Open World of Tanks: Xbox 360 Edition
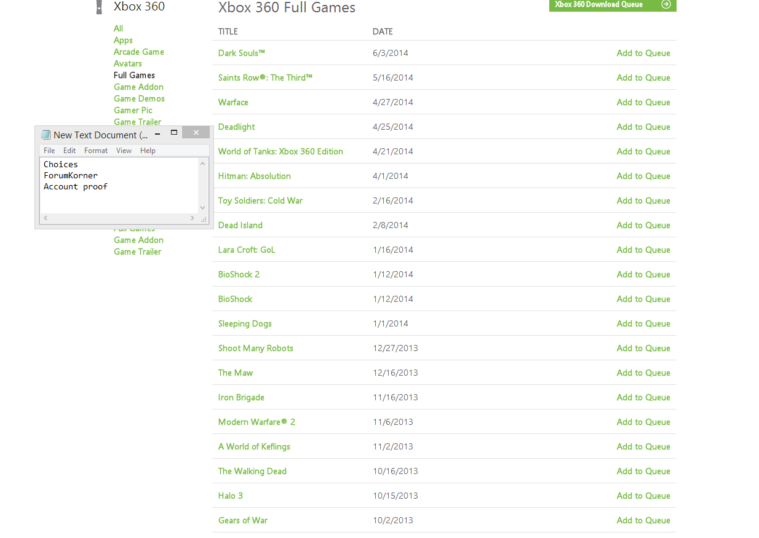 280,151
